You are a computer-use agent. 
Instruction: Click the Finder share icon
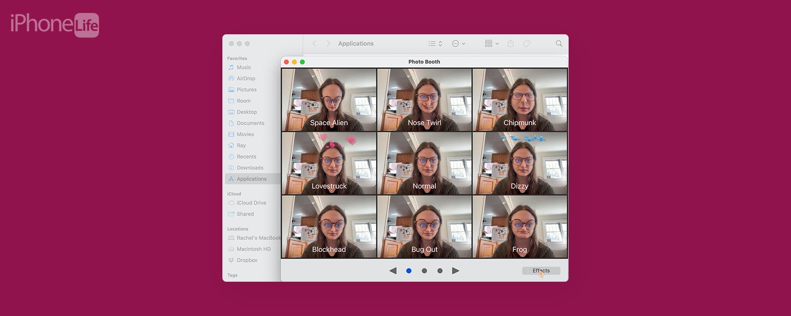(x=510, y=44)
